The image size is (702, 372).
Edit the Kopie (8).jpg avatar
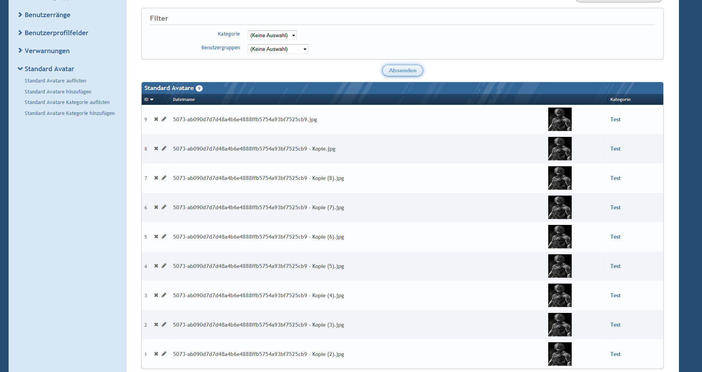pos(164,178)
